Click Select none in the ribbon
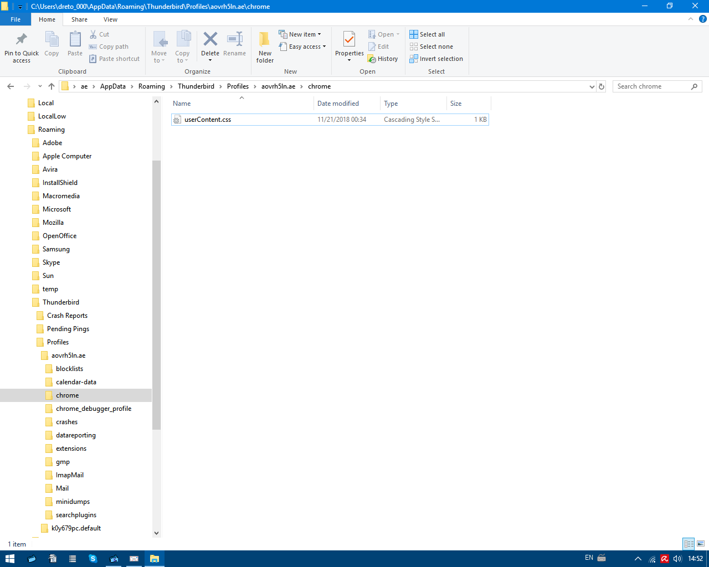709x567 pixels. tap(431, 47)
